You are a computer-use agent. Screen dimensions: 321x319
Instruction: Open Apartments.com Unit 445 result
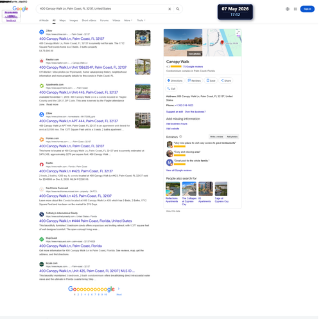[78, 93]
